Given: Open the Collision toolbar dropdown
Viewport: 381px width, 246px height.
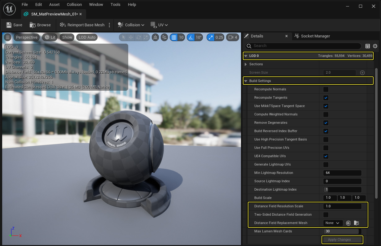Looking at the screenshot, I should (x=131, y=25).
